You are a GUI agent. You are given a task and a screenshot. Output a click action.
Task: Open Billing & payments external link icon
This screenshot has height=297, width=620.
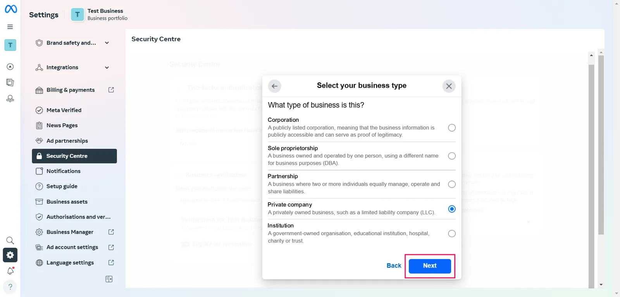[x=111, y=90]
